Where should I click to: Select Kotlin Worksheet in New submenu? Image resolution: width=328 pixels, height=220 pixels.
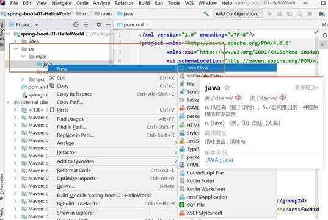[227, 189]
